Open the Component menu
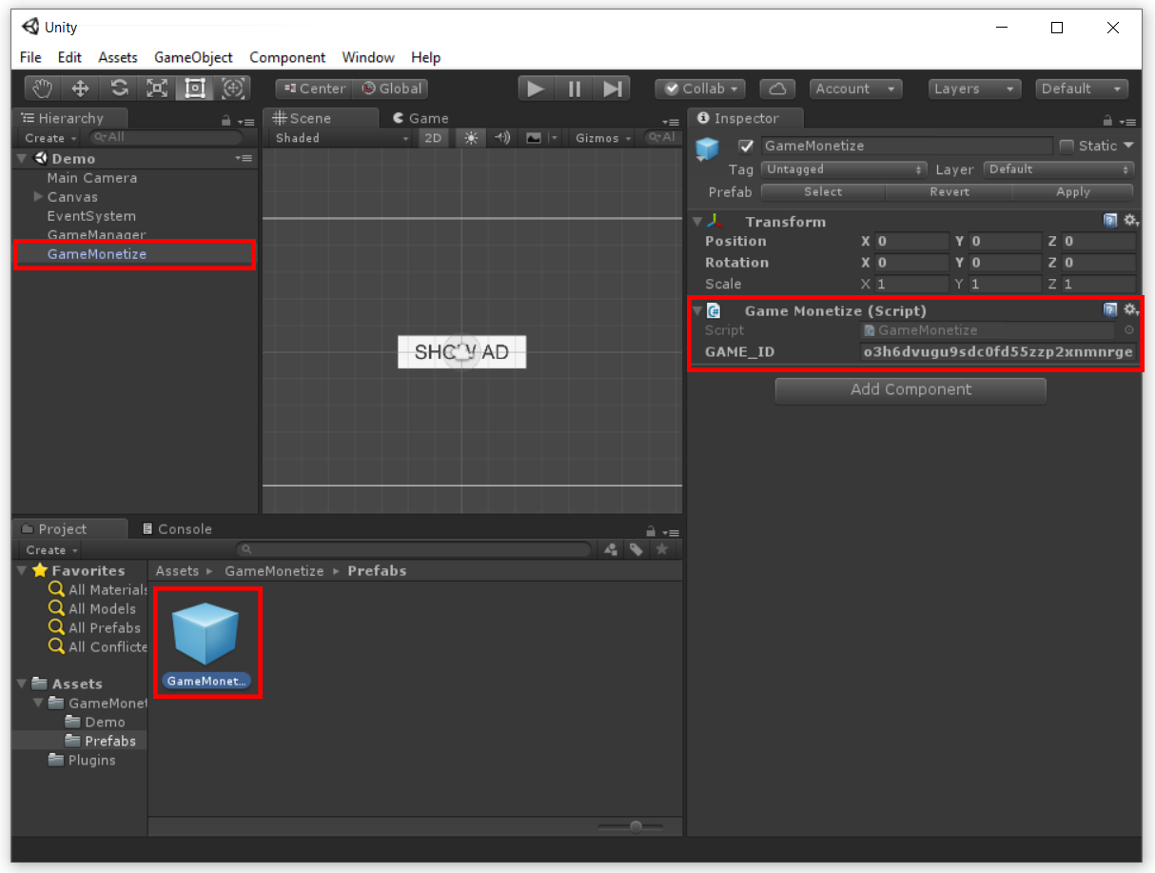The image size is (1155, 873). (x=287, y=58)
